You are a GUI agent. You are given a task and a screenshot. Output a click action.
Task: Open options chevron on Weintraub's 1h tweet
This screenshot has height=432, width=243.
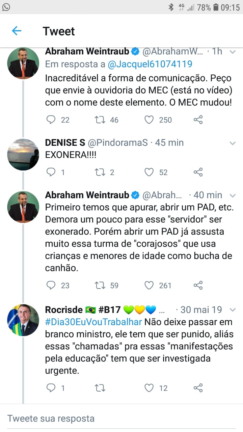233,52
